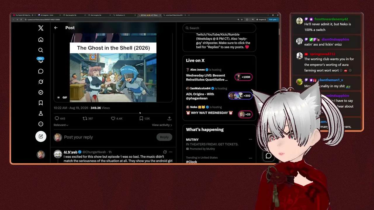
Task: Open Incognito indicator in browser toolbar
Action: coord(261,20)
